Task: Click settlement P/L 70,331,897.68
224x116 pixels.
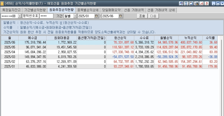Action: [x=124, y=42]
